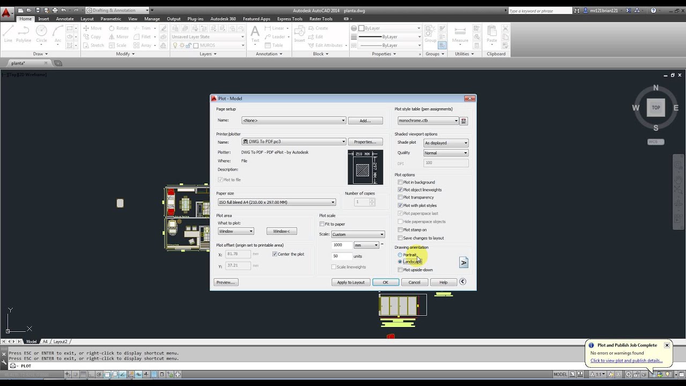The width and height of the screenshot is (686, 386).
Task: Enable Fit to paper checkbox
Action: tap(322, 224)
